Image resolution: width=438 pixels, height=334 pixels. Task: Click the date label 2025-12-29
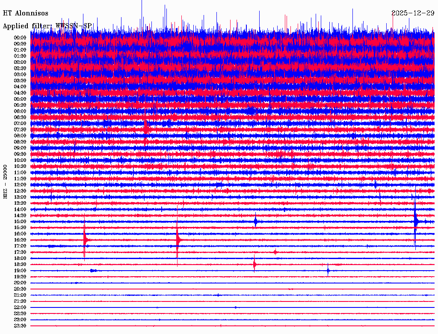tap(413, 13)
